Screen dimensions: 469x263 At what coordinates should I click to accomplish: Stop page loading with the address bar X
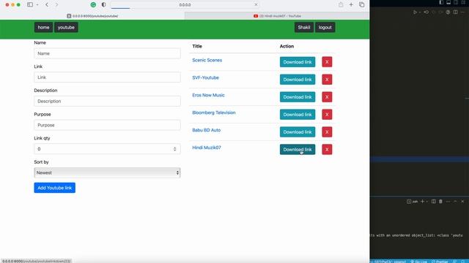[x=256, y=4]
